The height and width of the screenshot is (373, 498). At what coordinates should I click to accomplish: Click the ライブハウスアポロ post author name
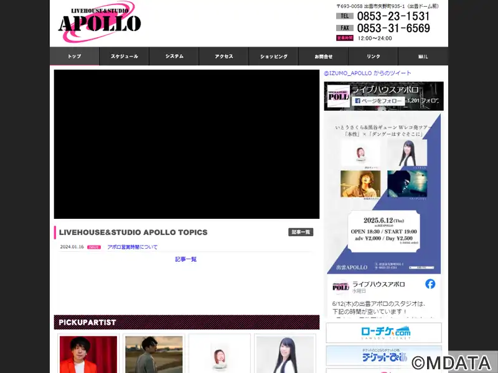click(x=378, y=284)
